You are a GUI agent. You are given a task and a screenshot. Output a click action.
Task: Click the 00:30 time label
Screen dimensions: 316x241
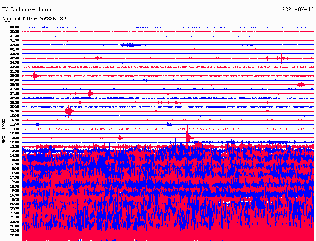pos(15,32)
